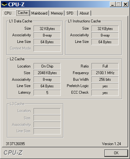This screenshot has width=130, height=159.
Task: Click the L2 Ratio 'Full' field
Action: tap(105, 66)
